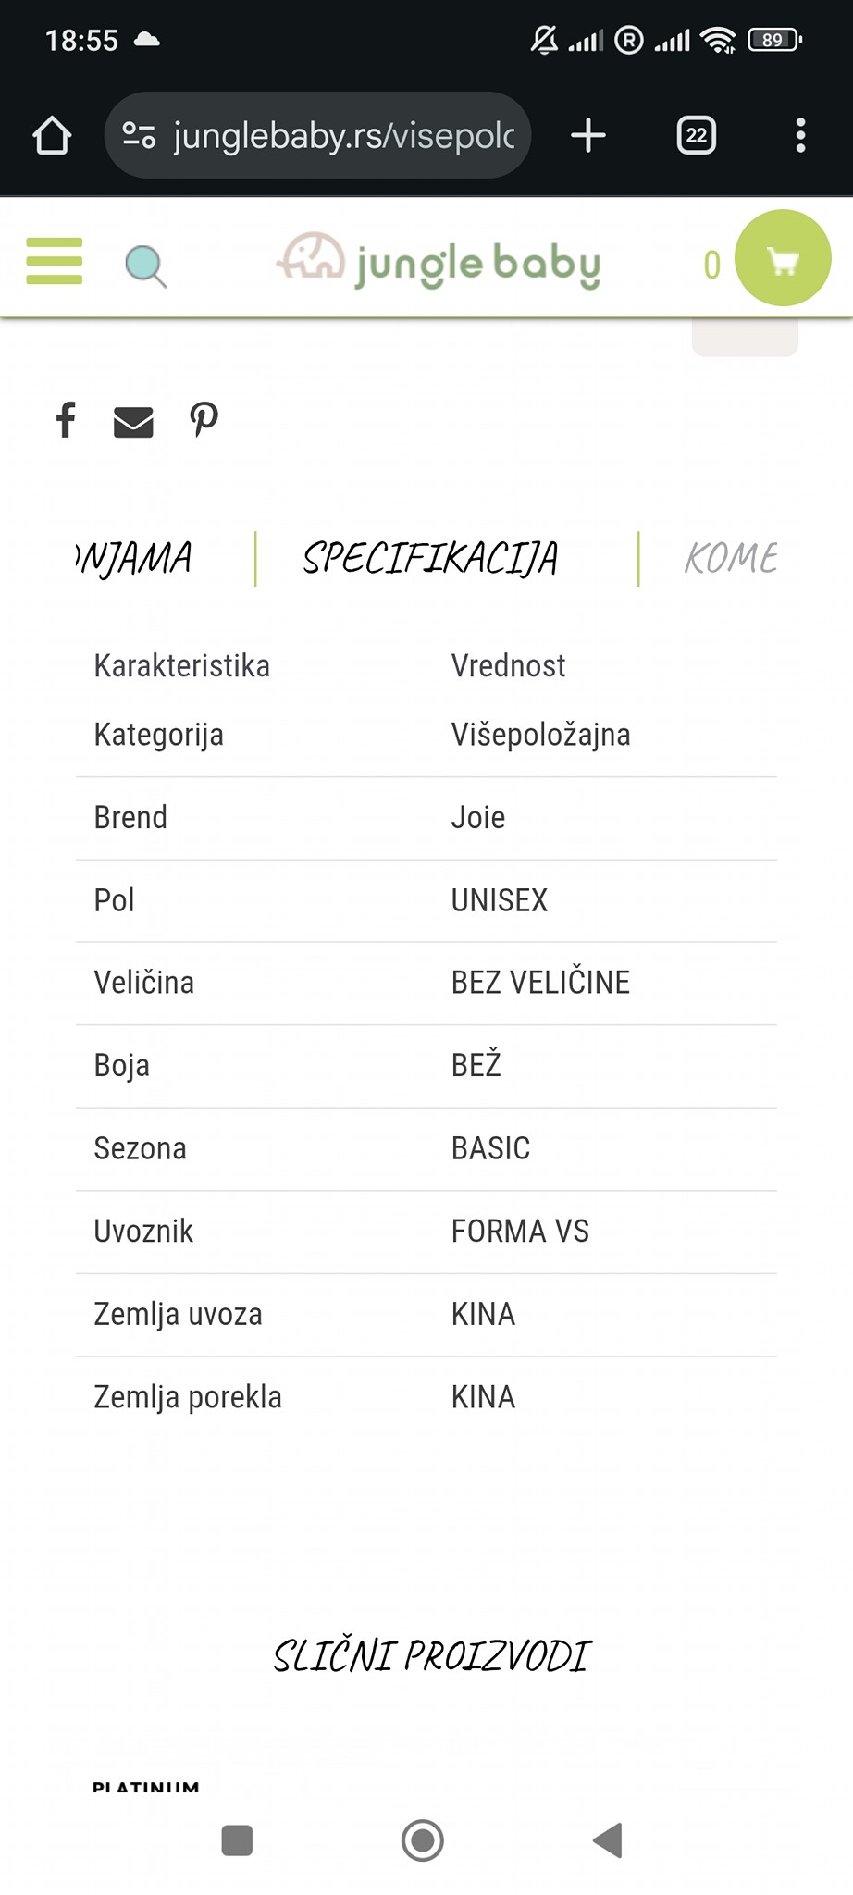This screenshot has width=853, height=1895.
Task: Go to browser home page
Action: pyautogui.click(x=52, y=136)
